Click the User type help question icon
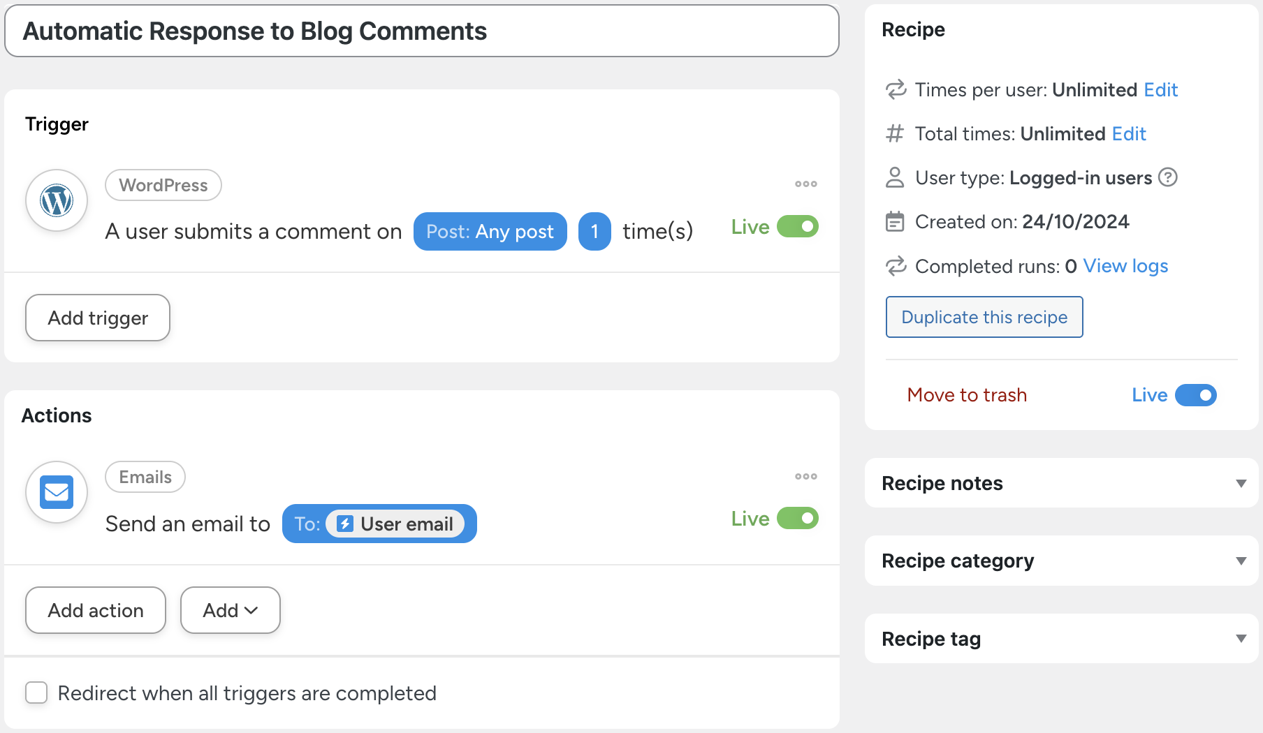This screenshot has width=1263, height=733. tap(1168, 177)
